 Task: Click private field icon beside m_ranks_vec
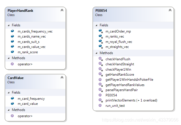coord(101,36)
